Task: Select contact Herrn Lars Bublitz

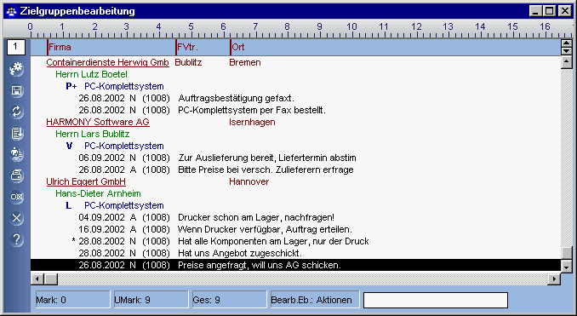Action: coord(93,134)
